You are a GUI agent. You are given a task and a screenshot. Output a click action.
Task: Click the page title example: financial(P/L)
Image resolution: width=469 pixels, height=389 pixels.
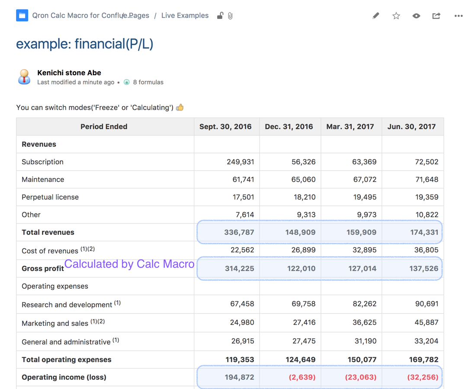pyautogui.click(x=85, y=44)
